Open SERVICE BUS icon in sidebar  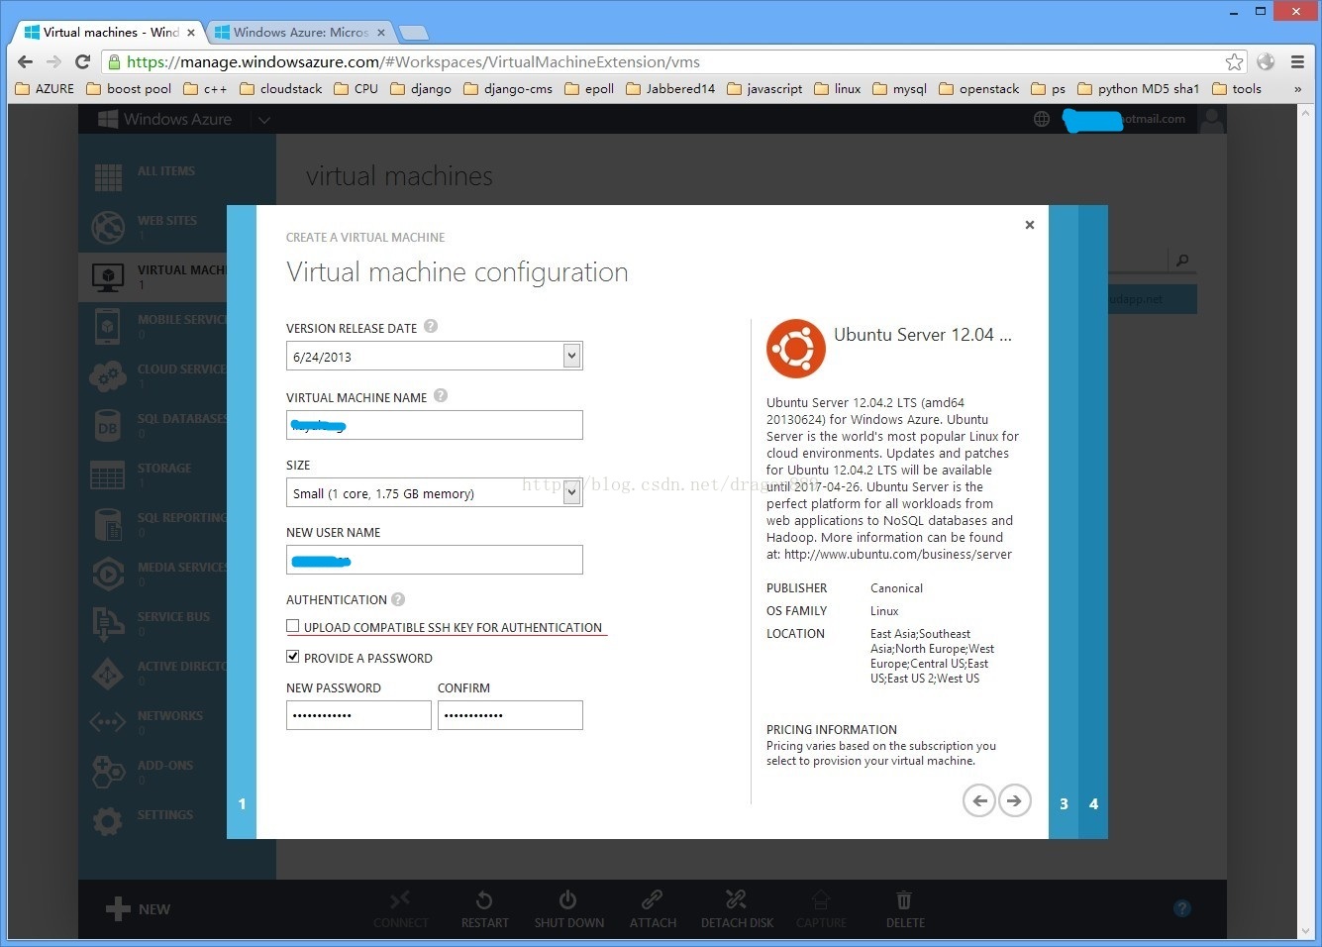click(108, 624)
